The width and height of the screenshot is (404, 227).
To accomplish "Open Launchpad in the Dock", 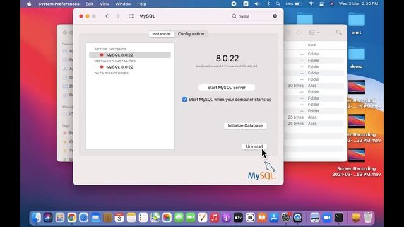I will [x=60, y=218].
